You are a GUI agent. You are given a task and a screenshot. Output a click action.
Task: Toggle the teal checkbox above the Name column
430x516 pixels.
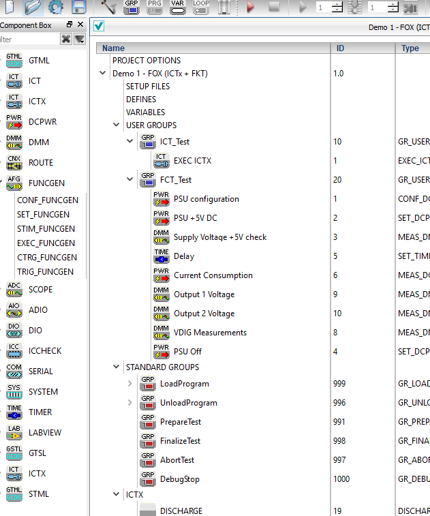(99, 26)
